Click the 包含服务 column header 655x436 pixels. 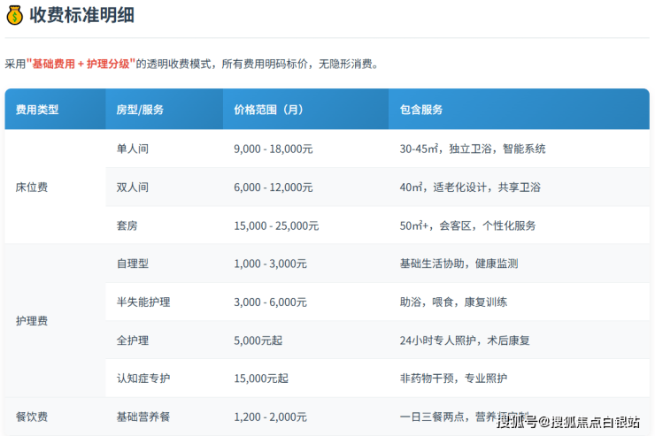[x=421, y=110]
